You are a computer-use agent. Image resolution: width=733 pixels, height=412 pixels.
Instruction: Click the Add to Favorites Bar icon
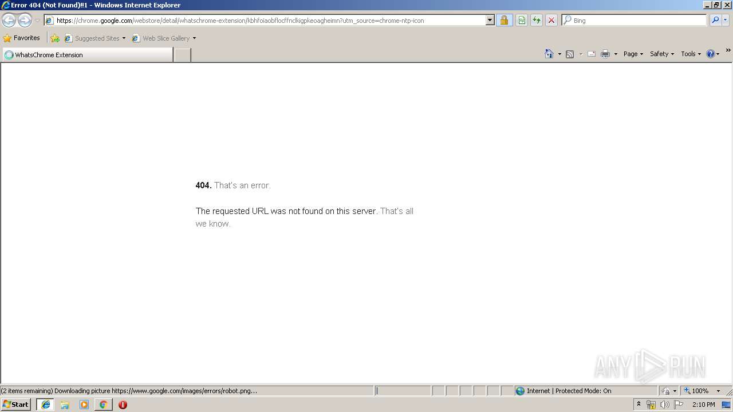click(55, 38)
